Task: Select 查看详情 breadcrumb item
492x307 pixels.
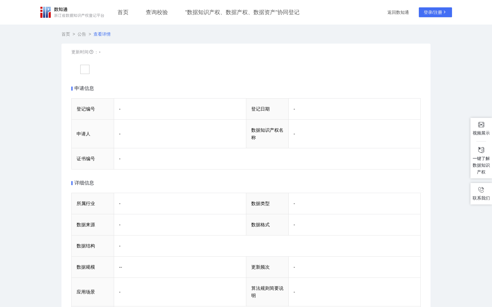Action: click(102, 34)
